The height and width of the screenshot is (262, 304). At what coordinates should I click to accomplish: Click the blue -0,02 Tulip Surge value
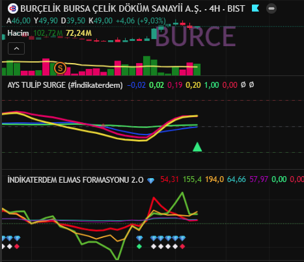tap(136, 85)
